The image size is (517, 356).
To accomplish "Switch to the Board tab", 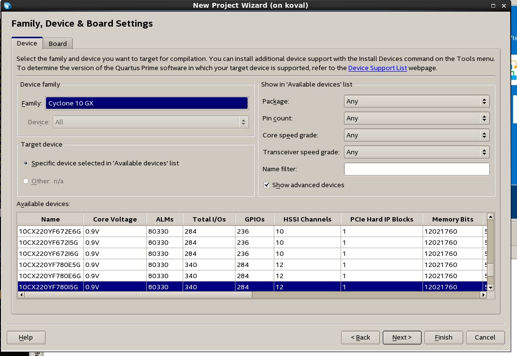I will (x=58, y=44).
